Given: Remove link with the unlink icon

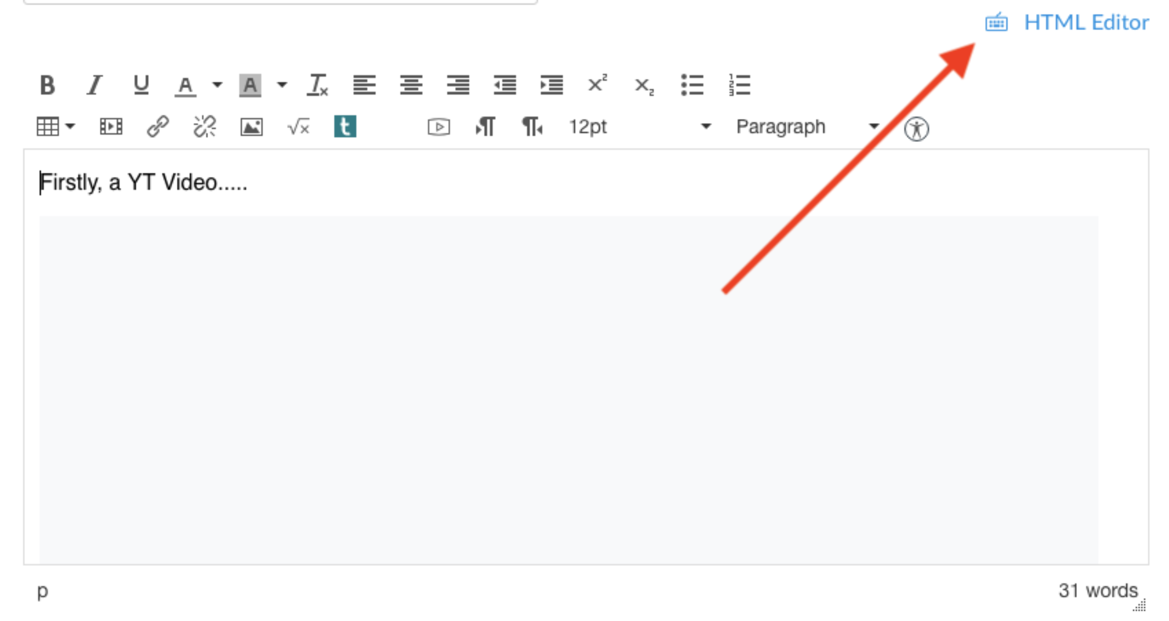Looking at the screenshot, I should pos(205,127).
